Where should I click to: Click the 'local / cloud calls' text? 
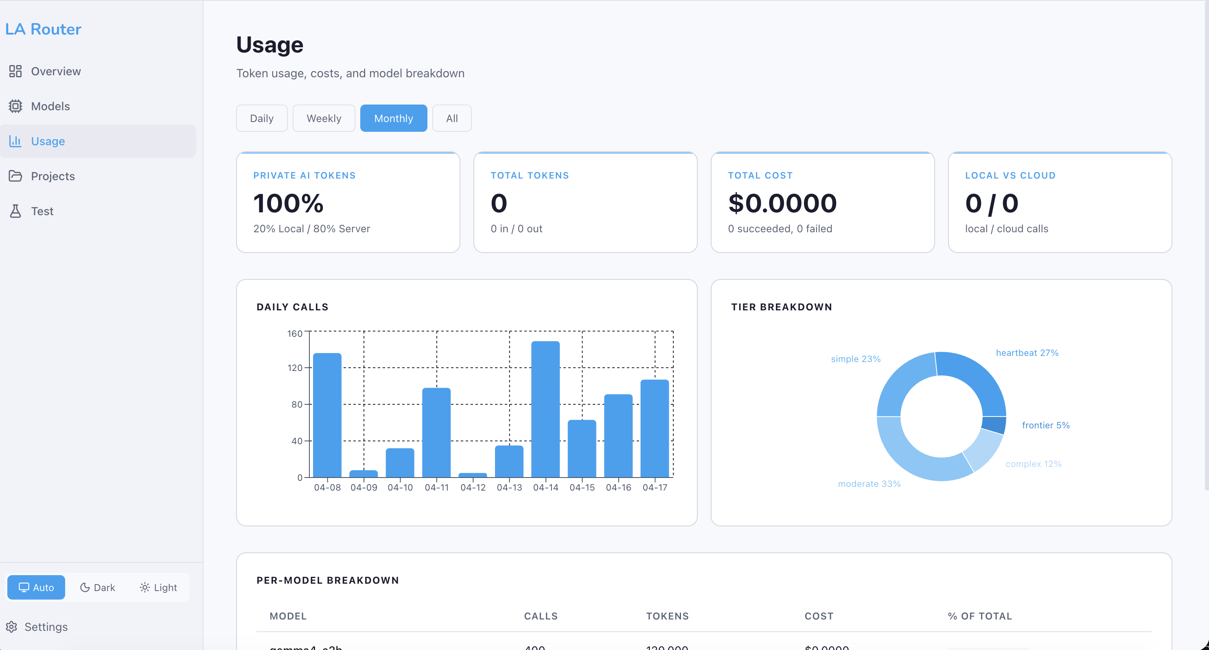(1006, 229)
